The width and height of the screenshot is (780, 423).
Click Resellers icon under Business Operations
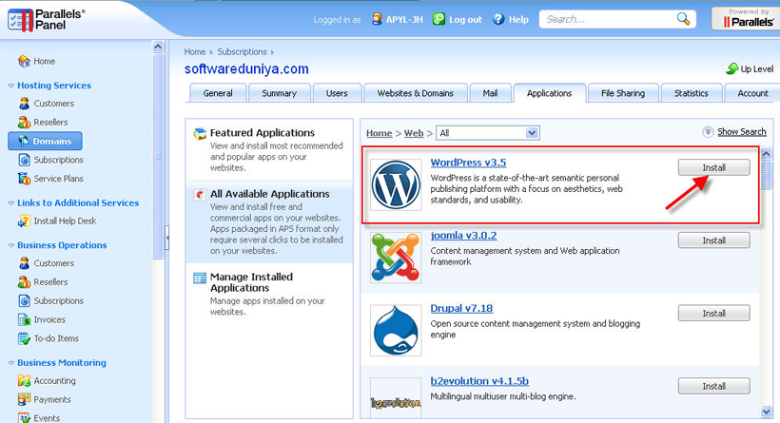pyautogui.click(x=24, y=281)
